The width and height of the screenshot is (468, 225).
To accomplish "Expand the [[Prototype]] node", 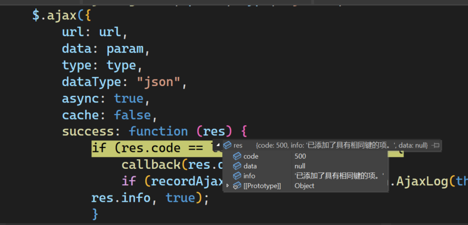I will (227, 186).
